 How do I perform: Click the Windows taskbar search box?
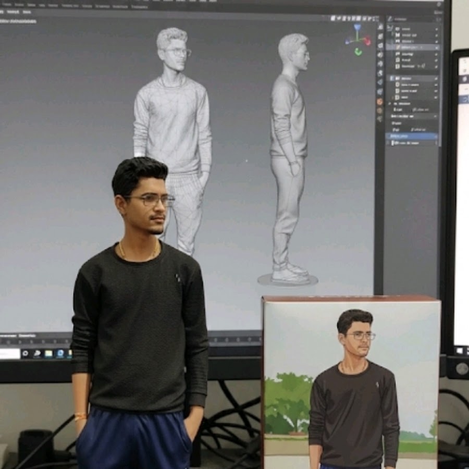[9, 353]
